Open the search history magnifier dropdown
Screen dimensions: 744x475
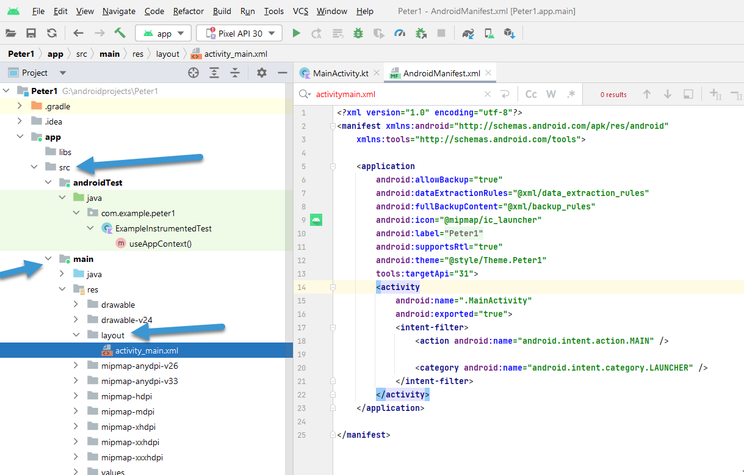(x=304, y=95)
